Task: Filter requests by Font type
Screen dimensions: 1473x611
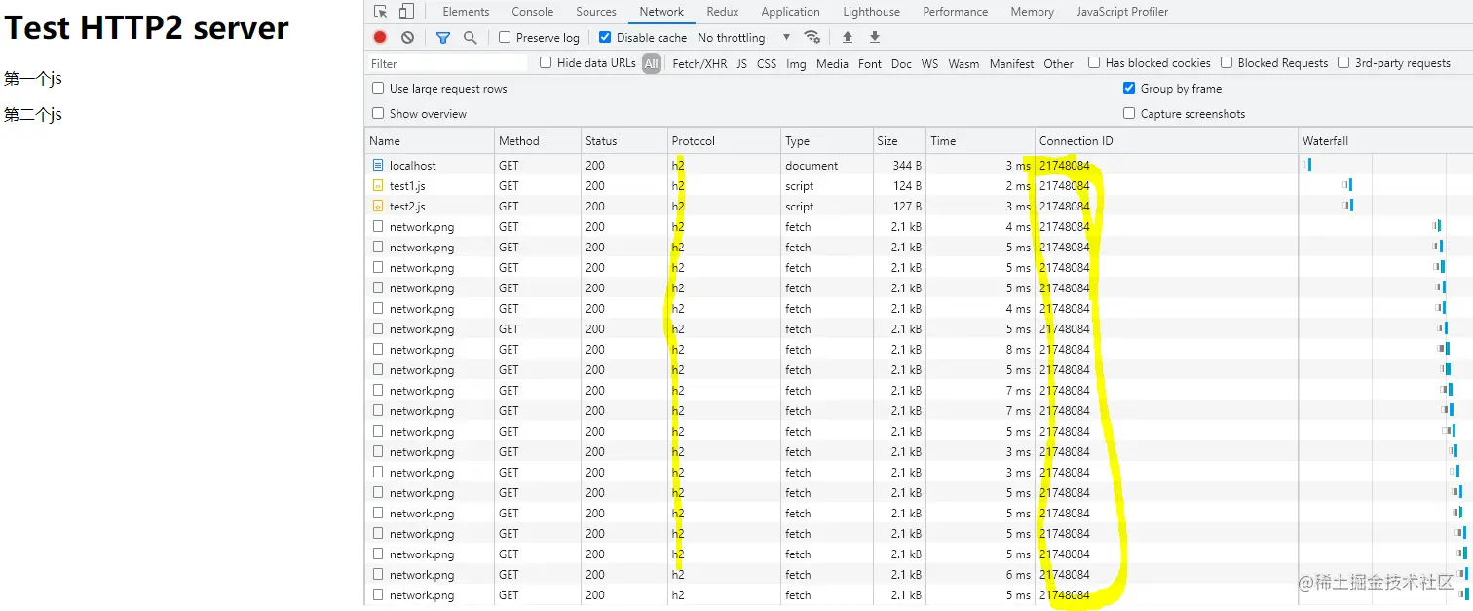Action: tap(870, 63)
